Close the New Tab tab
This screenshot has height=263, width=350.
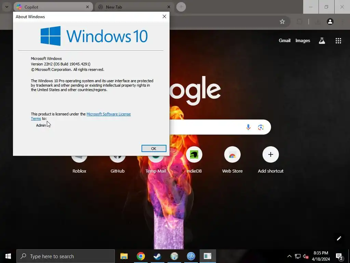(x=169, y=7)
